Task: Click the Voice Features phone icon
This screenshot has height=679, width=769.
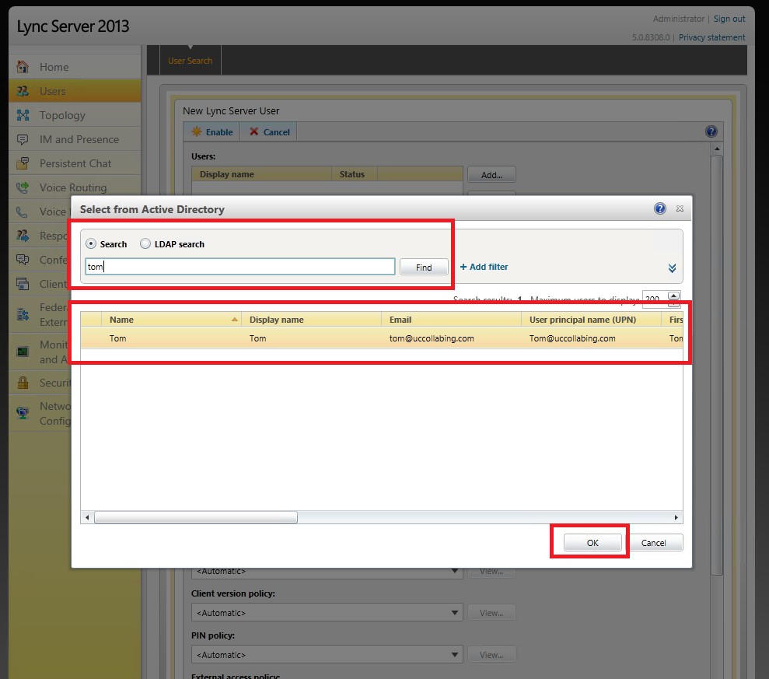Action: (23, 212)
